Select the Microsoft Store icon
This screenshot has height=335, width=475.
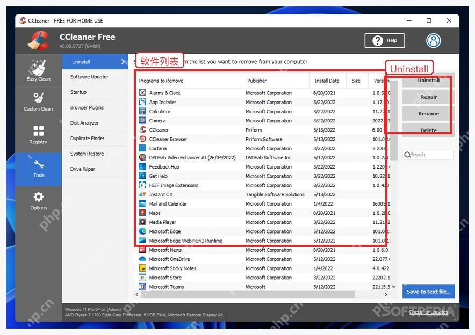point(142,278)
